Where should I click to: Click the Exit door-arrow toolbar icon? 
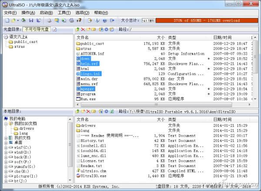pyautogui.click(x=112, y=20)
